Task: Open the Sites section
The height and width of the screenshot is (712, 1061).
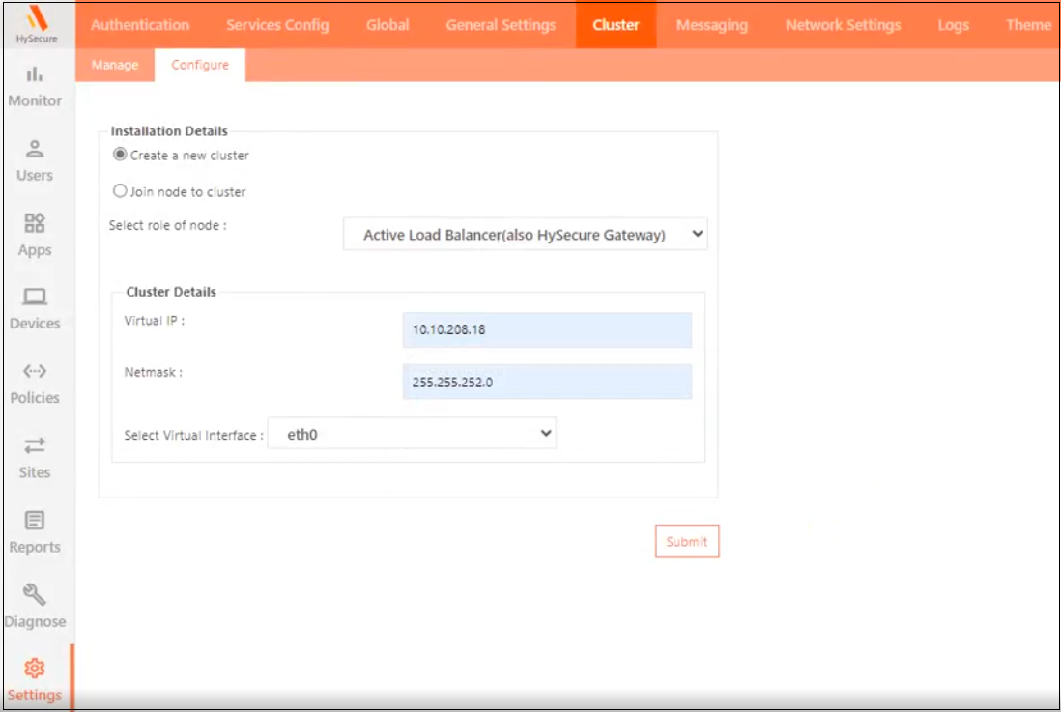Action: 36,459
